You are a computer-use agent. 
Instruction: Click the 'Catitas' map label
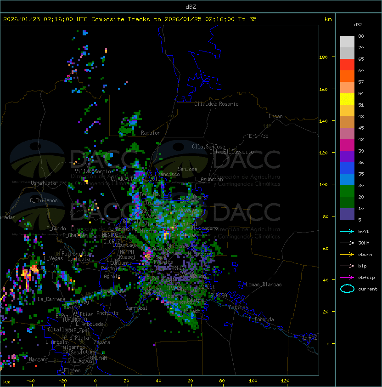click(x=238, y=307)
